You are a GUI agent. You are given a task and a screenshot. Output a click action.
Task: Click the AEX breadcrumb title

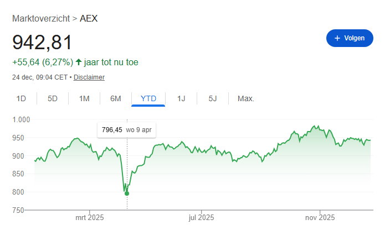pyautogui.click(x=89, y=18)
